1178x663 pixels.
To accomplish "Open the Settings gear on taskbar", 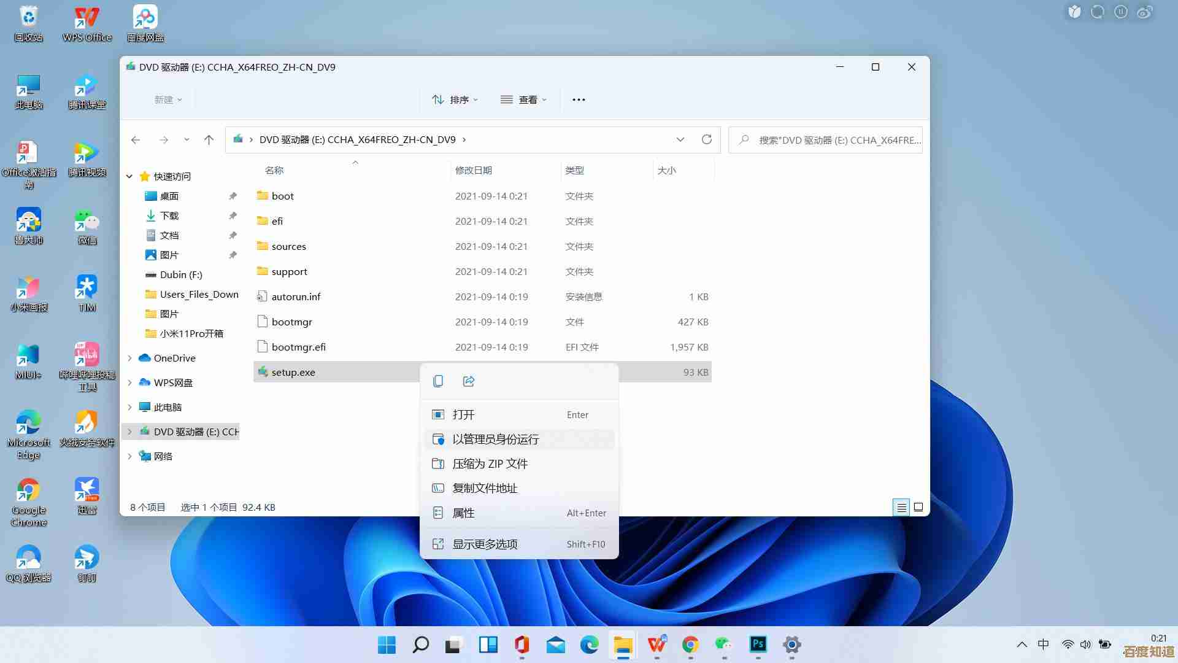I will (x=791, y=645).
